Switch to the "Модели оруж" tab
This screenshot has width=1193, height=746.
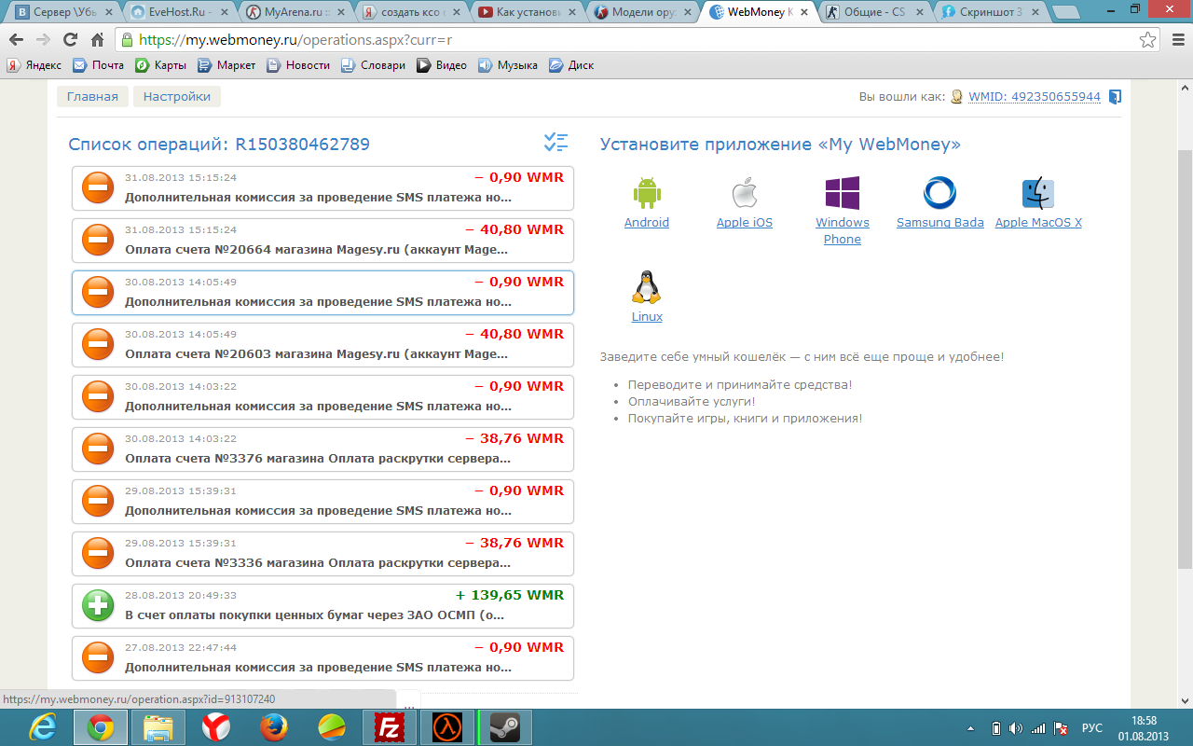point(644,12)
